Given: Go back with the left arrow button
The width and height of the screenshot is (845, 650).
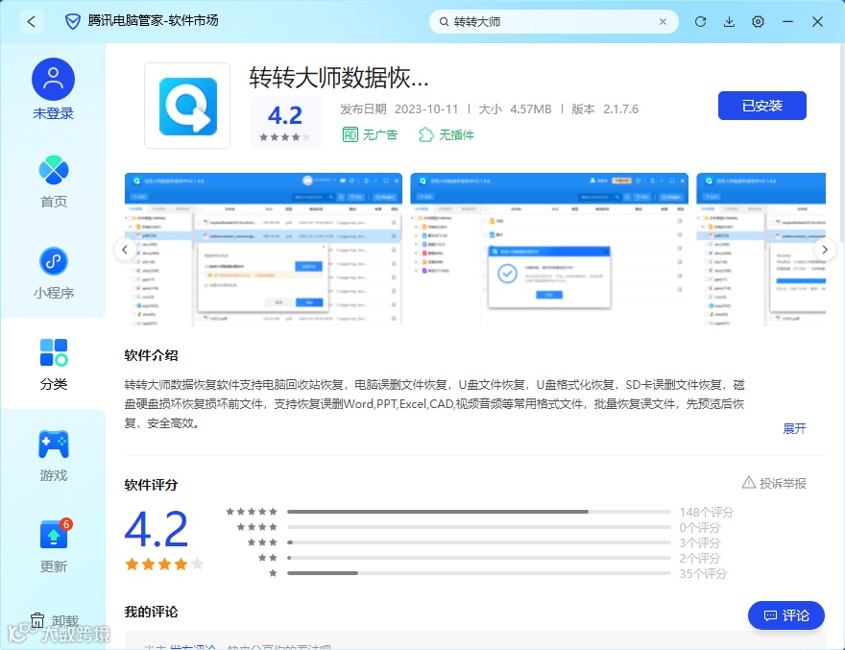Looking at the screenshot, I should (32, 21).
